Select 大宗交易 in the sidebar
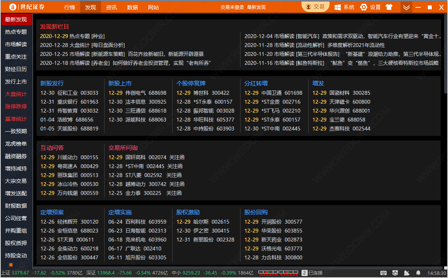This screenshot has height=278, width=448. click(16, 181)
